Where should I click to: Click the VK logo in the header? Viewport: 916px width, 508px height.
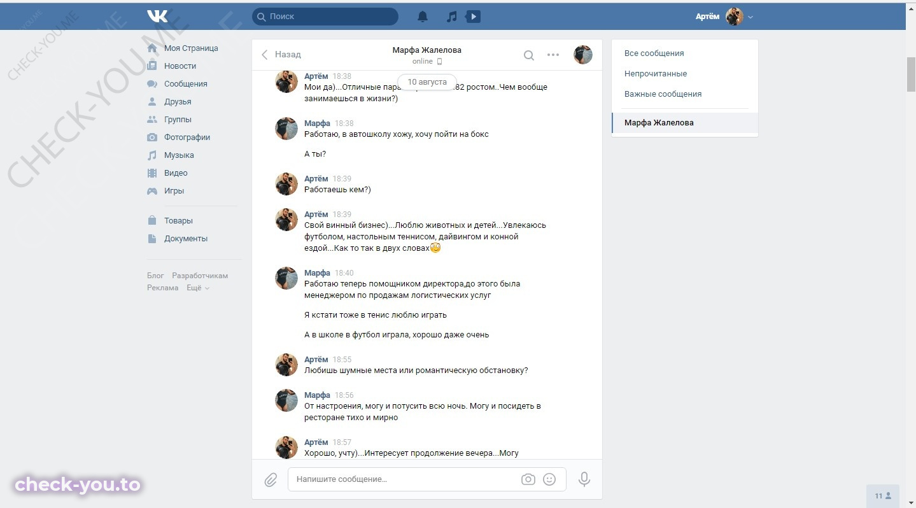(157, 16)
